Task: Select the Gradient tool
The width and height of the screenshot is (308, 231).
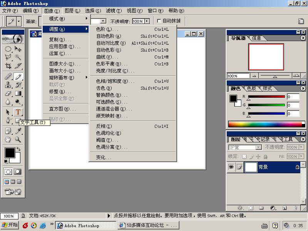Action: pos(18,94)
